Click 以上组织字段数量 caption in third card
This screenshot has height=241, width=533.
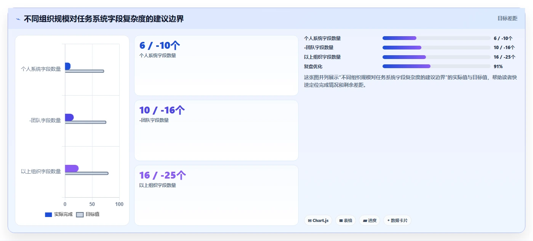(x=158, y=185)
